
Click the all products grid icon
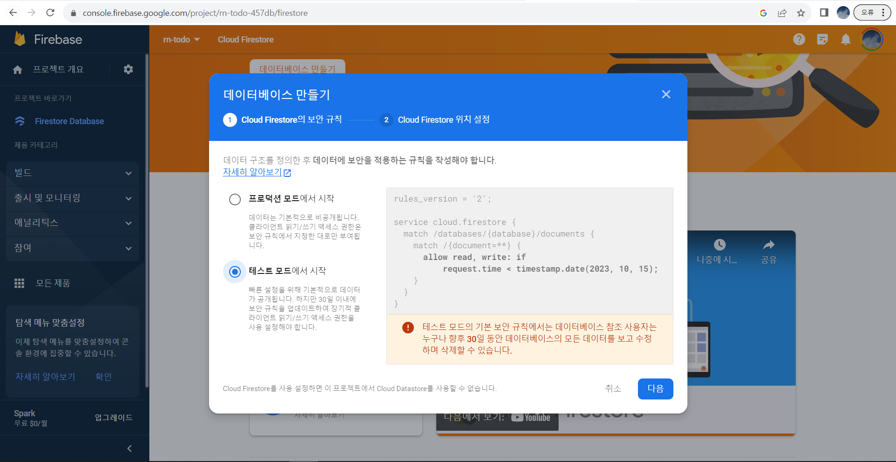19,283
